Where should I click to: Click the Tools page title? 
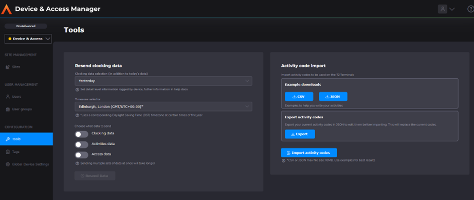74,30
